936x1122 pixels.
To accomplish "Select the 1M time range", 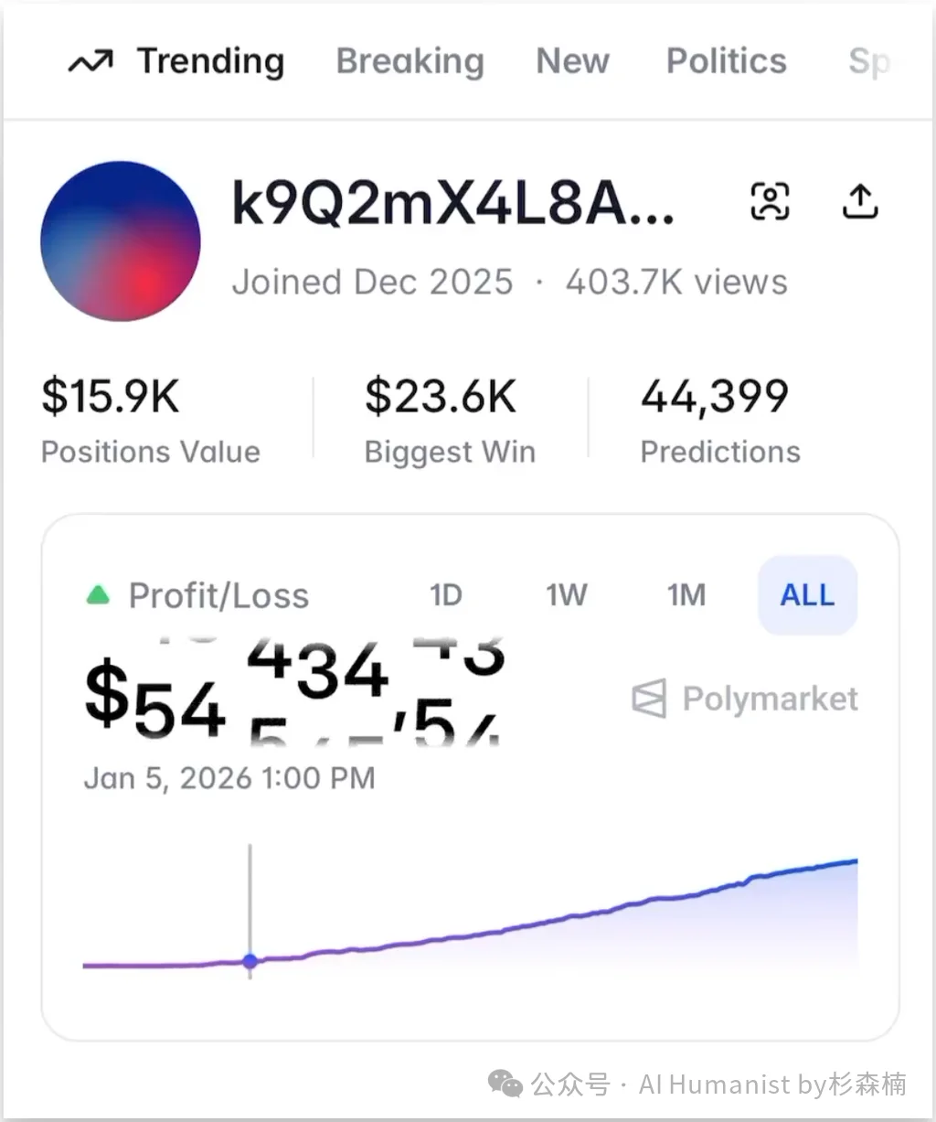I will click(686, 595).
